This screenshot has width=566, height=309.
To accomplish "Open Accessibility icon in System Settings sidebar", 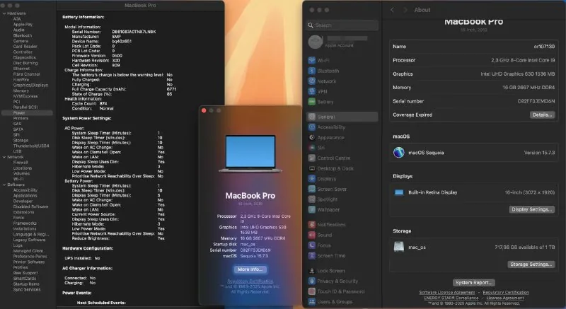I will [312, 127].
